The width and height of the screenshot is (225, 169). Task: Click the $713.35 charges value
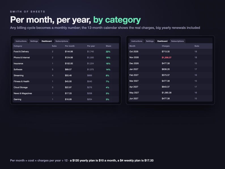166,52
